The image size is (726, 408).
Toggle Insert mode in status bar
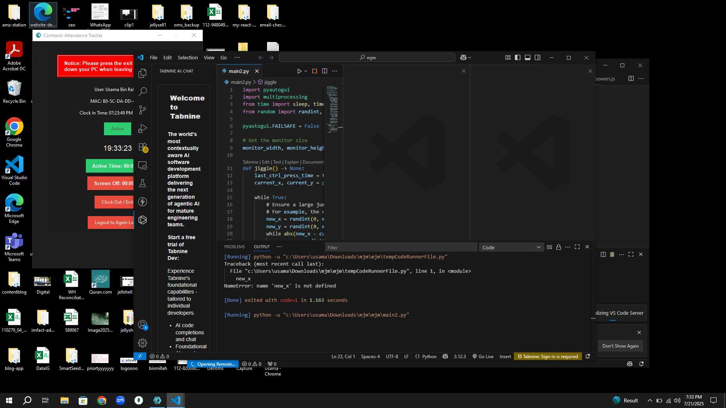pyautogui.click(x=505, y=356)
